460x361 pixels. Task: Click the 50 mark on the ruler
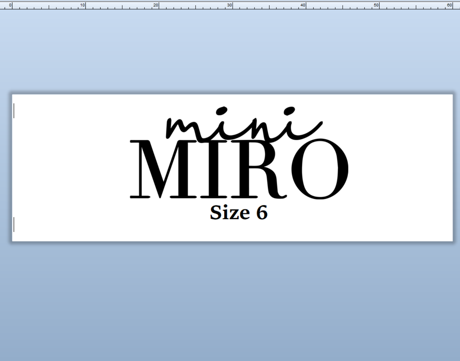pyautogui.click(x=376, y=4)
